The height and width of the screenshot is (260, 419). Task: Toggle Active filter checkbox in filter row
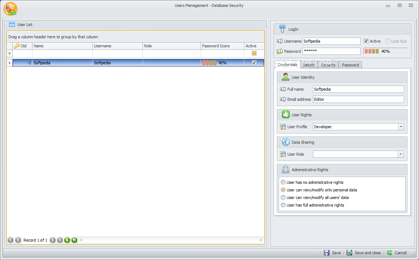tap(254, 53)
